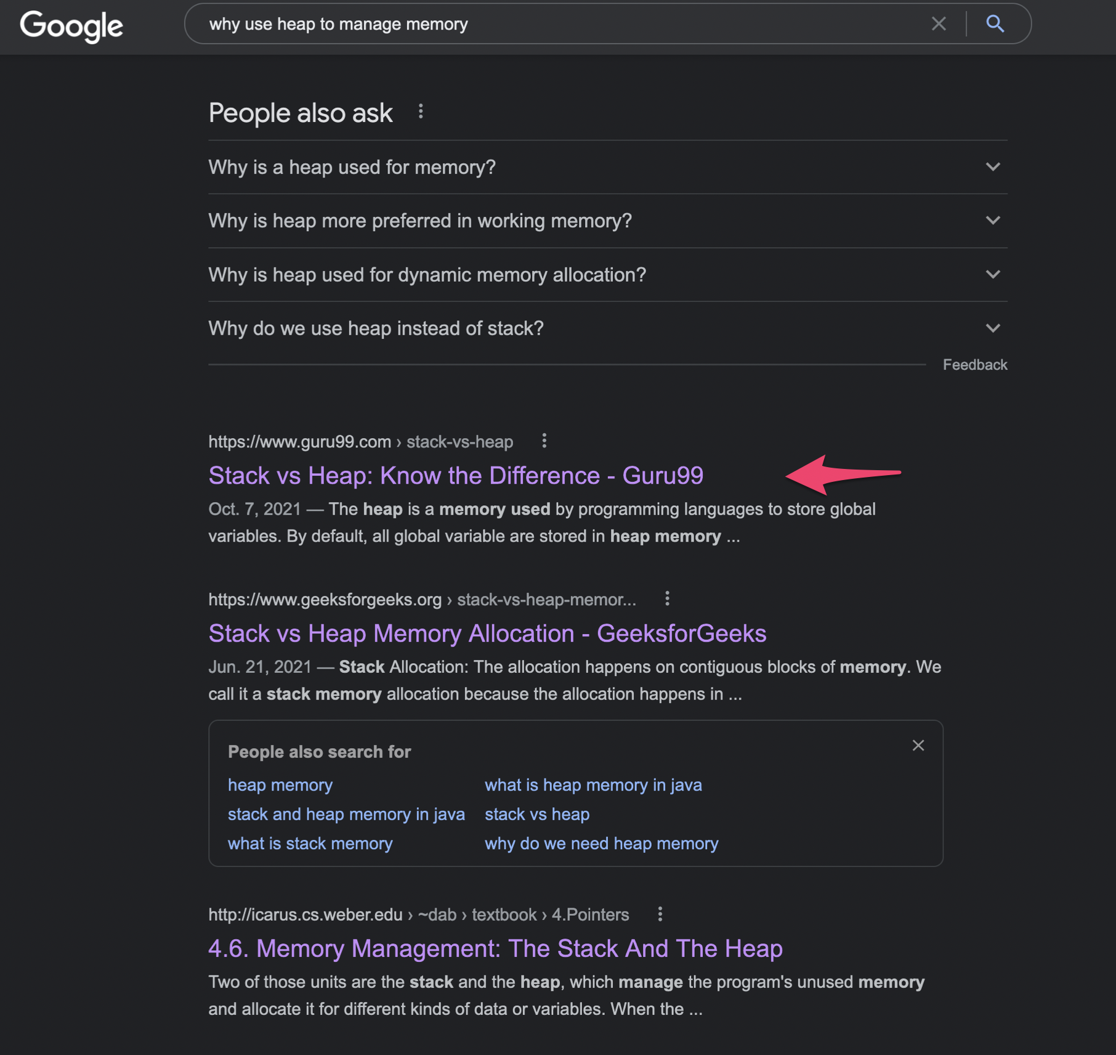Search "why do we need heap memory"

602,843
